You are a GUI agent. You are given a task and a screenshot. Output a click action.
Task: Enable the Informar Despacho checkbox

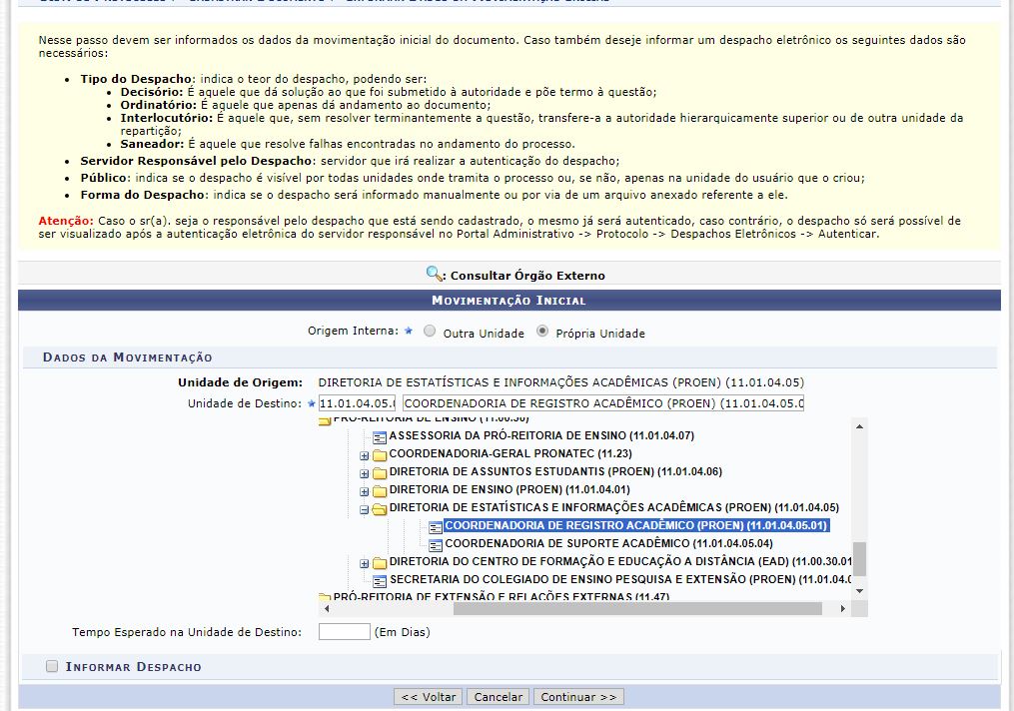point(52,666)
